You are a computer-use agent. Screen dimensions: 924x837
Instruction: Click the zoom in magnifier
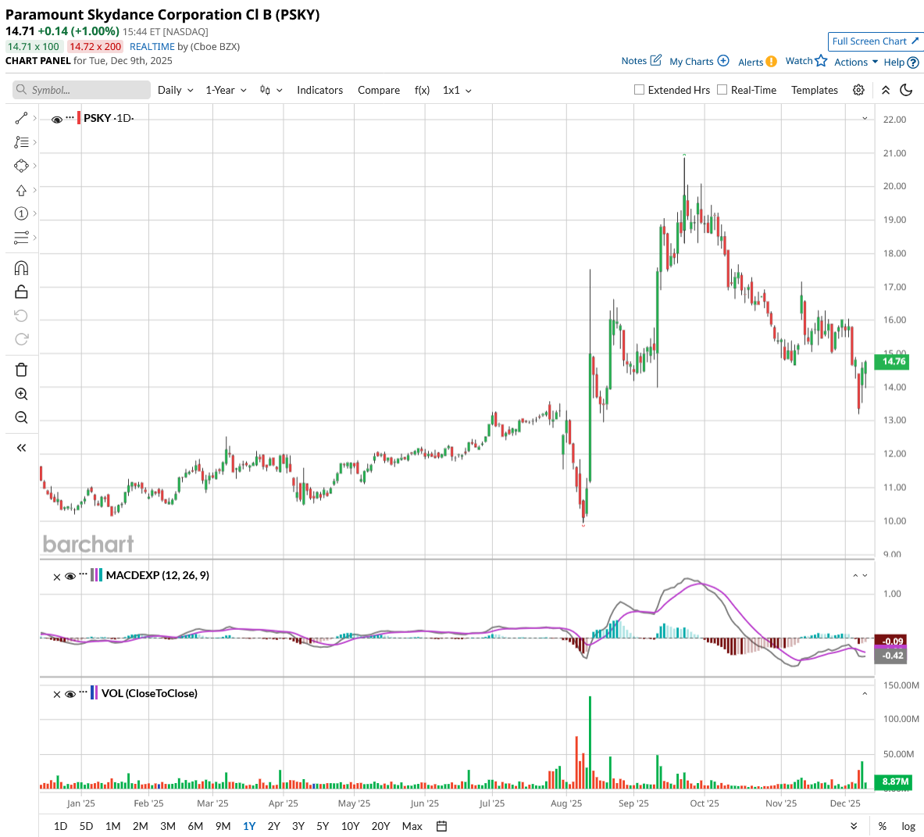click(21, 394)
